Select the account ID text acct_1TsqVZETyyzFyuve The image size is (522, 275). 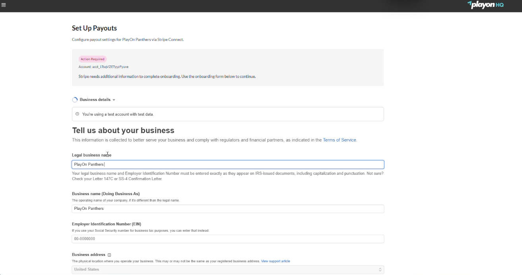point(110,67)
